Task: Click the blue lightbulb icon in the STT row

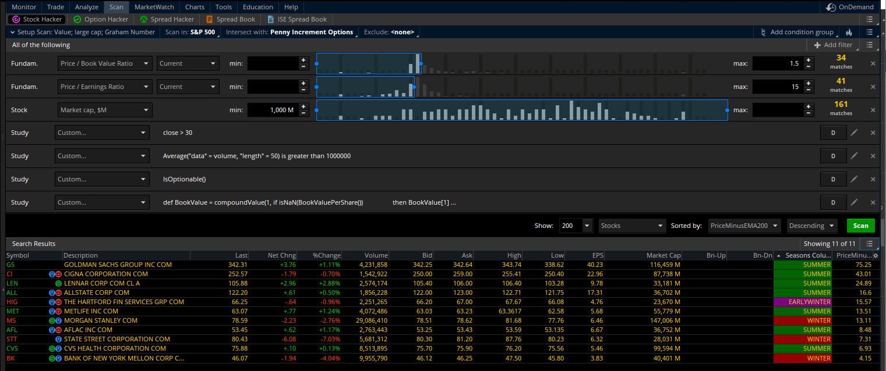Action: [x=58, y=339]
